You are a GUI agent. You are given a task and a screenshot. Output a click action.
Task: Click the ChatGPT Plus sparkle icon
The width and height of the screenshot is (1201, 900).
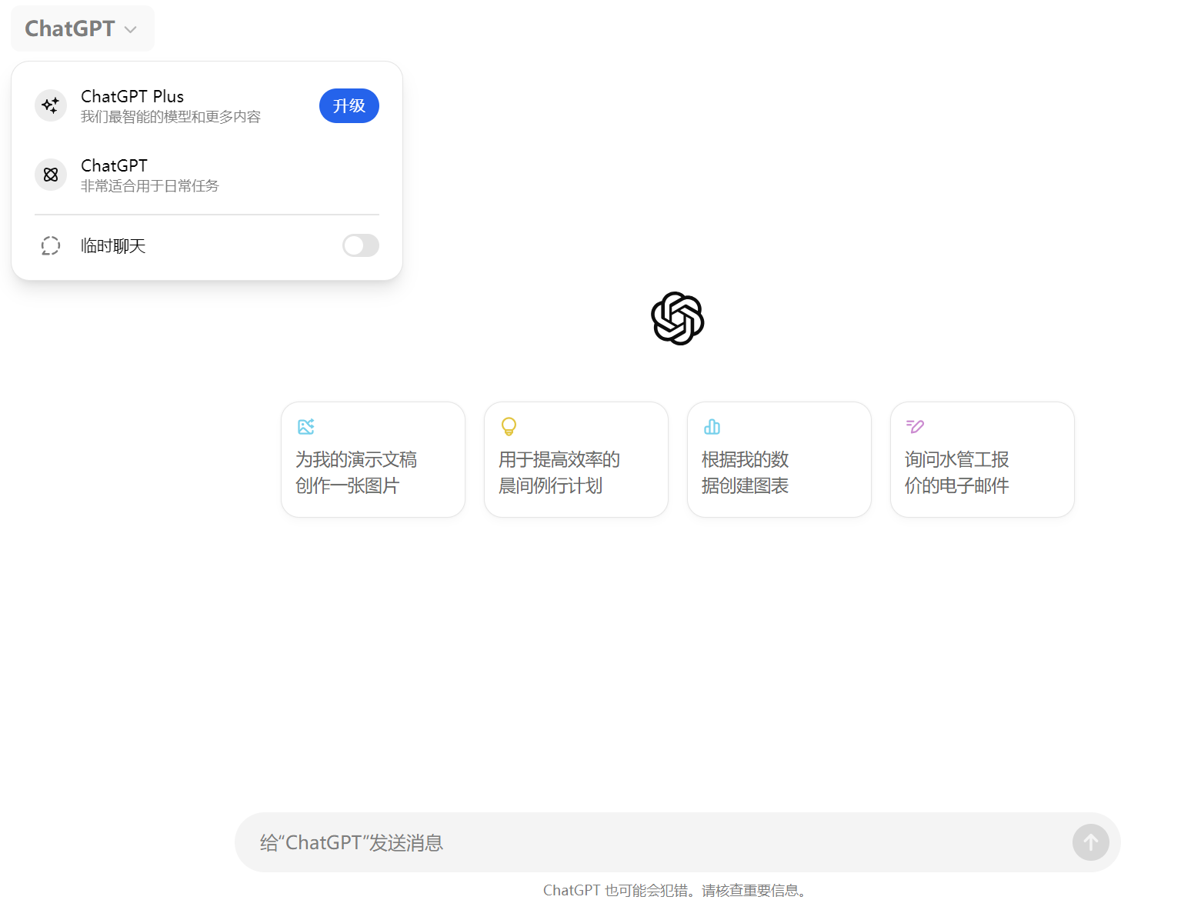click(51, 105)
